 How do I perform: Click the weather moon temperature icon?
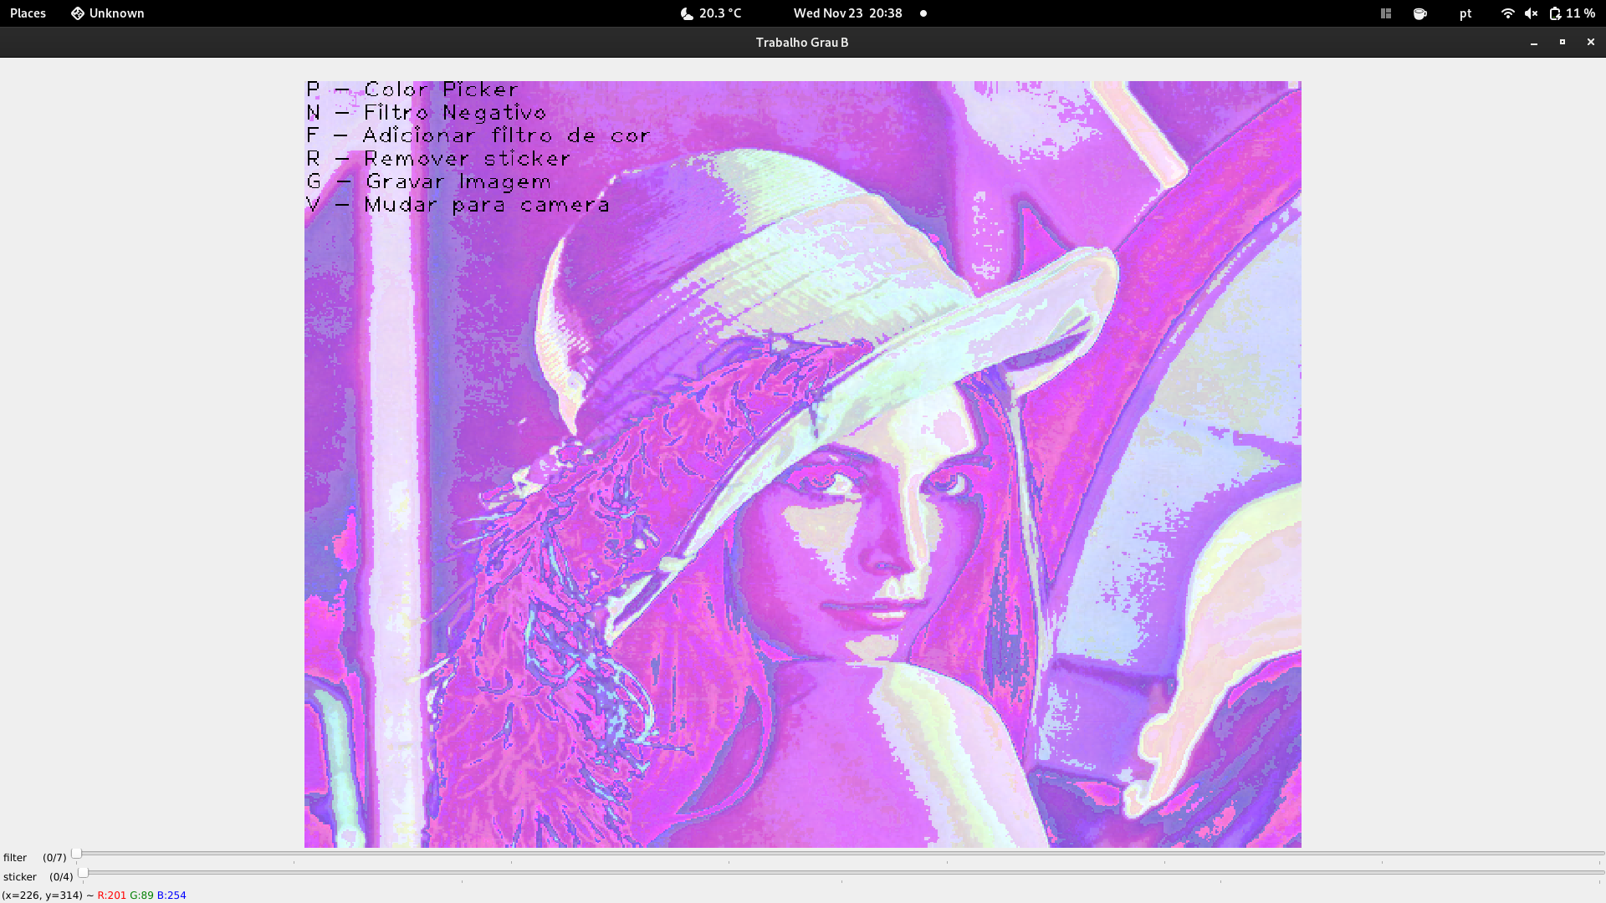click(x=687, y=13)
